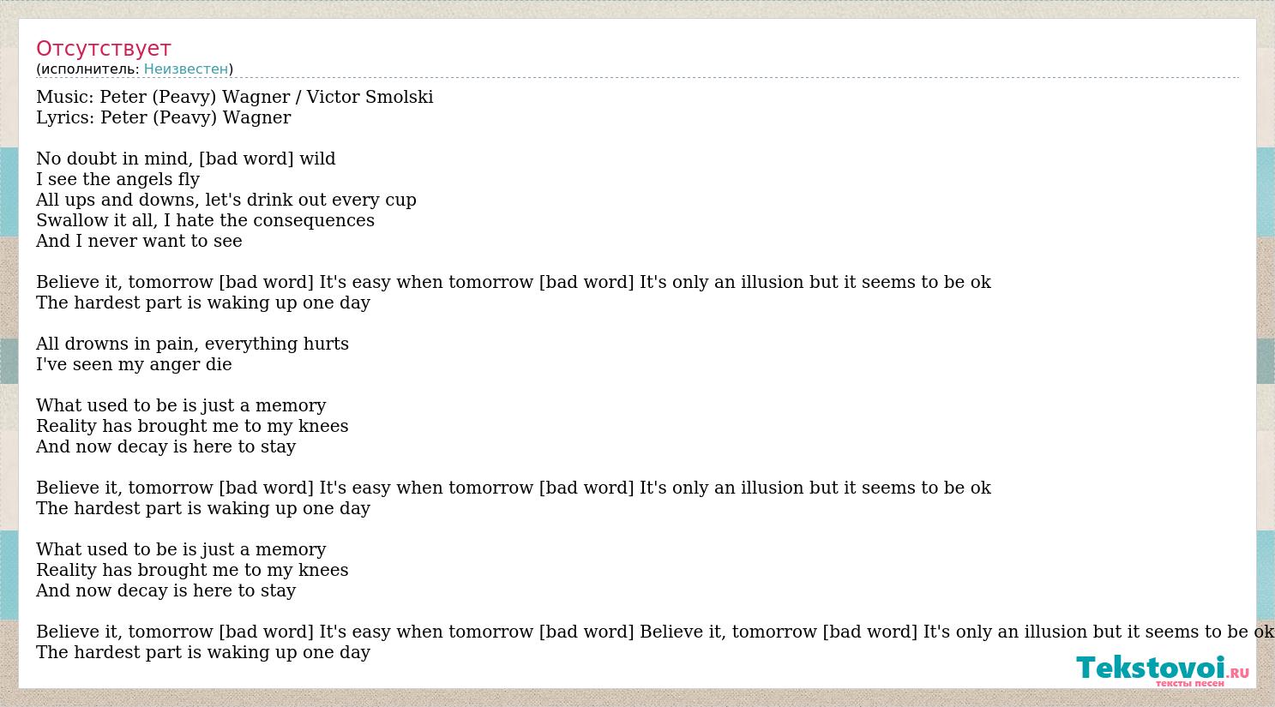1275x707 pixels.
Task: Click the '.RU' part of the logo
Action: (x=1237, y=674)
